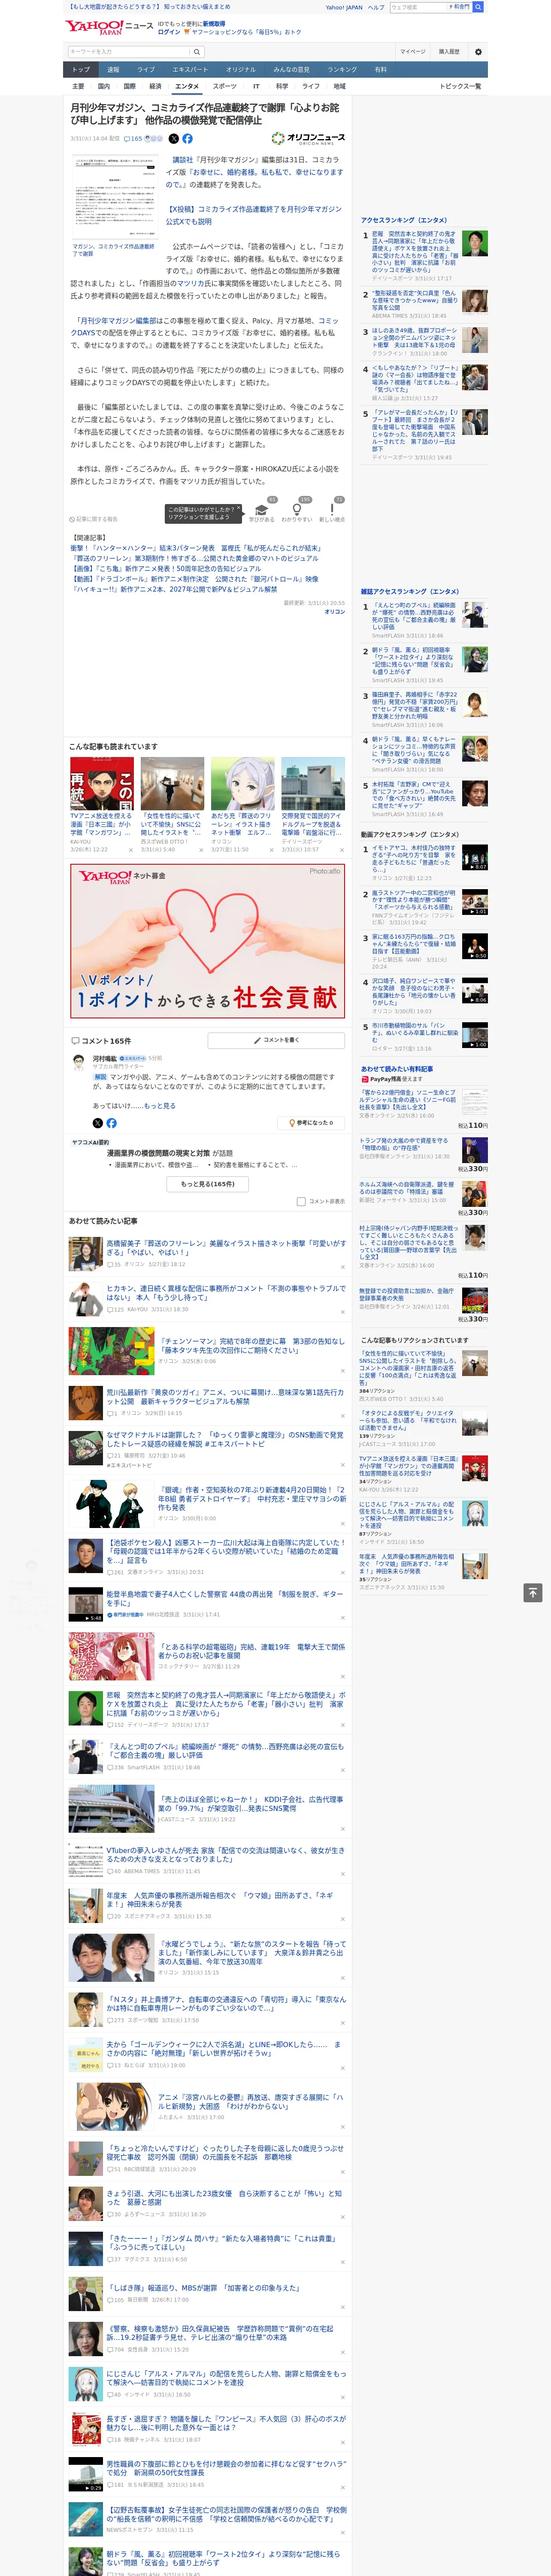Click the わかりやすい lightbulb reaction
551x2576 pixels.
(297, 510)
